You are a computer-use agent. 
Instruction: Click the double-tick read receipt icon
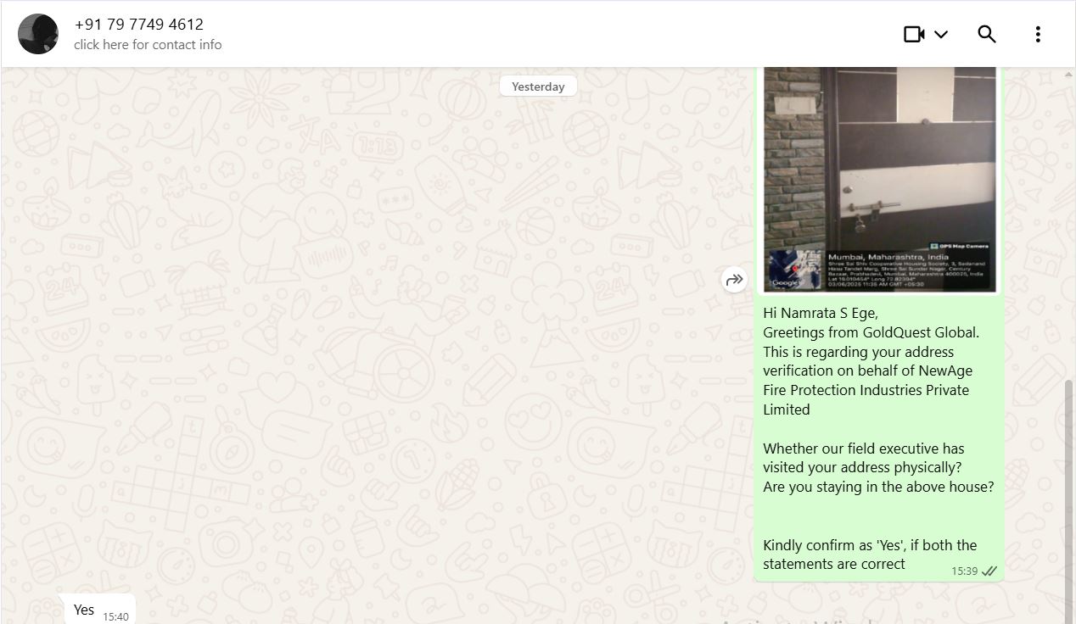[989, 571]
